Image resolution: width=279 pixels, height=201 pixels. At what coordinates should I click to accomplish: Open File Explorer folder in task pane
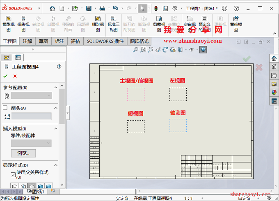tap(274, 75)
